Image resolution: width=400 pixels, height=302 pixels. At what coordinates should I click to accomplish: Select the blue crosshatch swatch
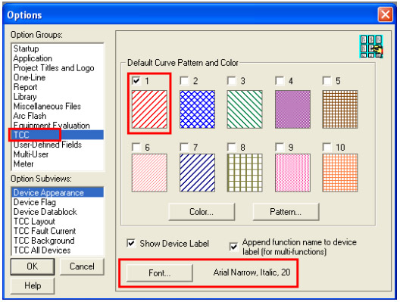point(197,109)
